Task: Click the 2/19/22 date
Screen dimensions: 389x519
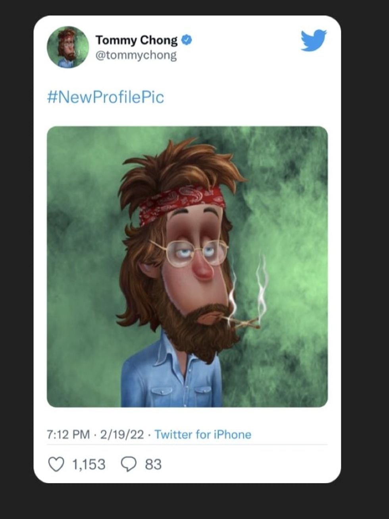Action: click(122, 434)
